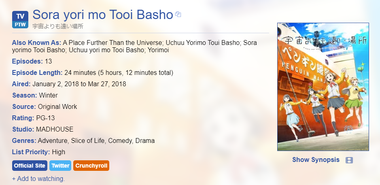
Task: Open the Official Site link button
Action: (30, 166)
